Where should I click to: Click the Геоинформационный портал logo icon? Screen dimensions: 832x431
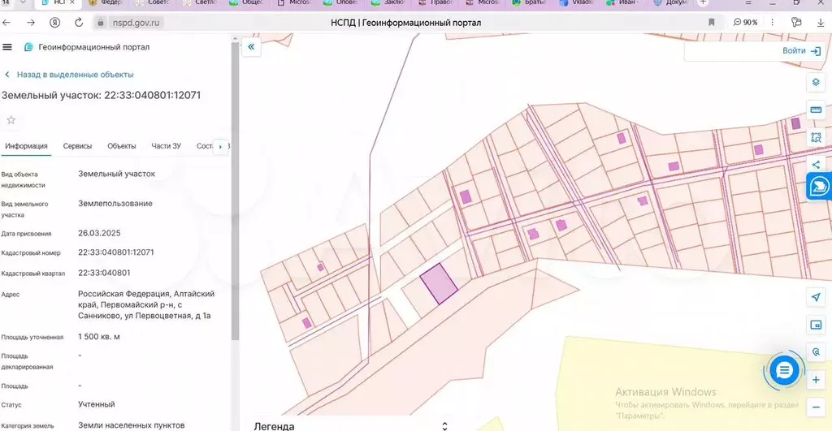[x=28, y=47]
